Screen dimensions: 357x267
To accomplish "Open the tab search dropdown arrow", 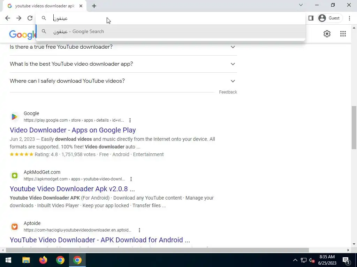I will (301, 5).
